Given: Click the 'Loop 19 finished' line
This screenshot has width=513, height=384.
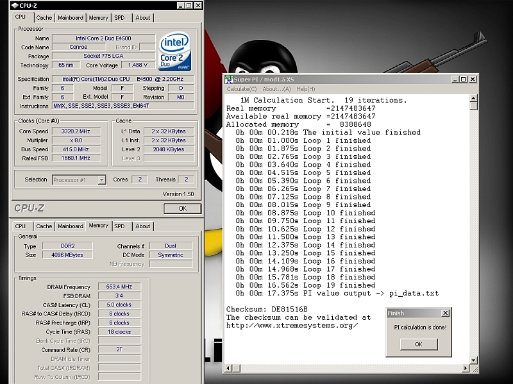Looking at the screenshot, I should coord(305,285).
